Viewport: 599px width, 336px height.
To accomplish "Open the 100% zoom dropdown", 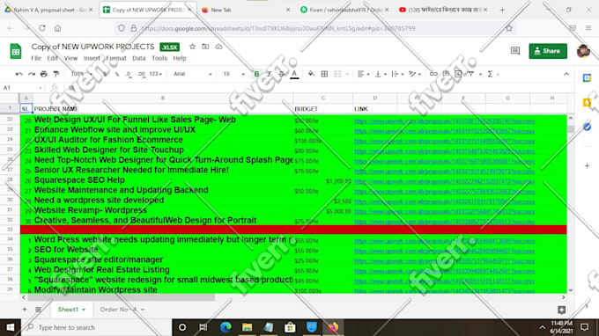I will pyautogui.click(x=82, y=74).
